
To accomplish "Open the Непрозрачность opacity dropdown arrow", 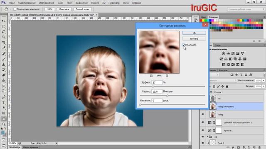I will 264,81.
